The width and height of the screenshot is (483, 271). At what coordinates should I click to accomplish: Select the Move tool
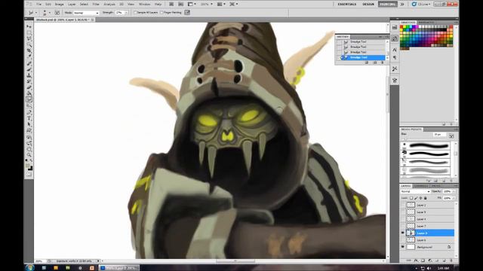pos(29,26)
